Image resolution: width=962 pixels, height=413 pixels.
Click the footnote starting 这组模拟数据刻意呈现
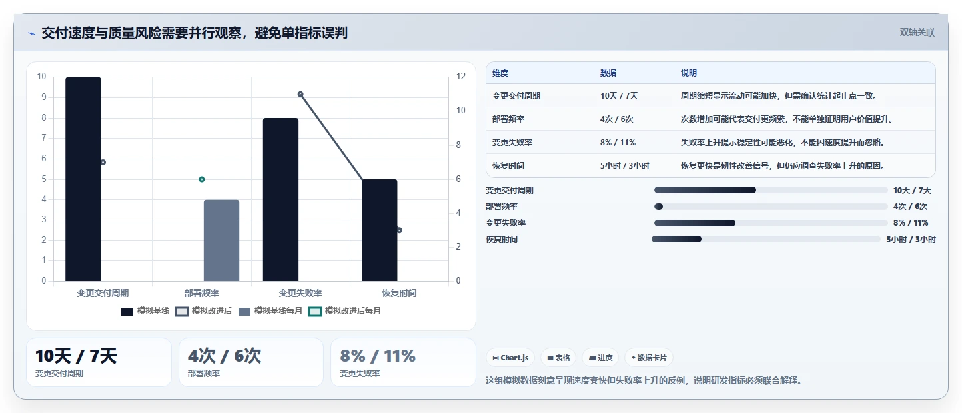point(644,381)
